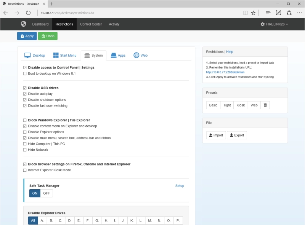Image resolution: width=305 pixels, height=225 pixels.
Task: Add page to favorites star icon
Action: point(253,13)
